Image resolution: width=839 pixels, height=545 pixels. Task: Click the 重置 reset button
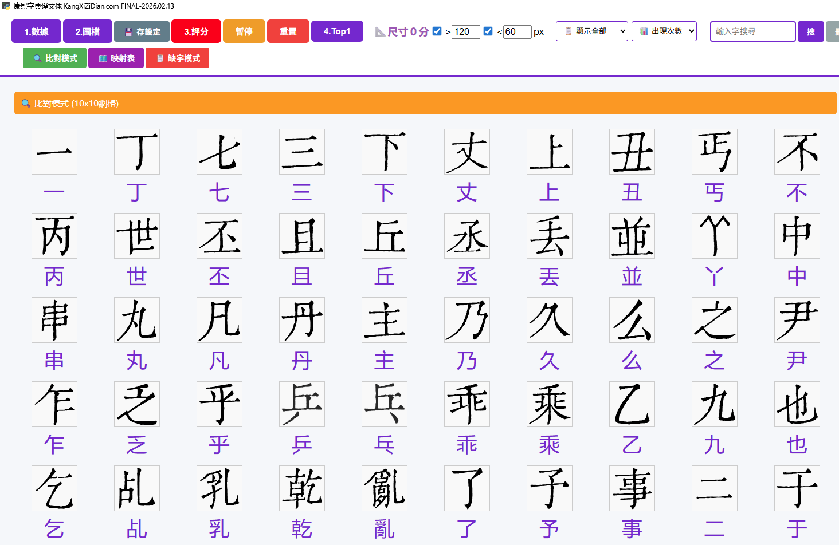pos(288,31)
